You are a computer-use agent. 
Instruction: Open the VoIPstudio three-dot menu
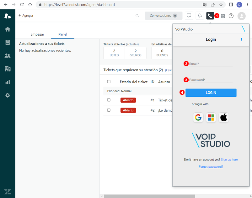[x=241, y=39]
